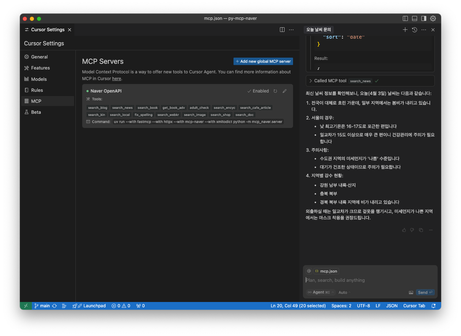Open remote window green status icon

(26, 306)
